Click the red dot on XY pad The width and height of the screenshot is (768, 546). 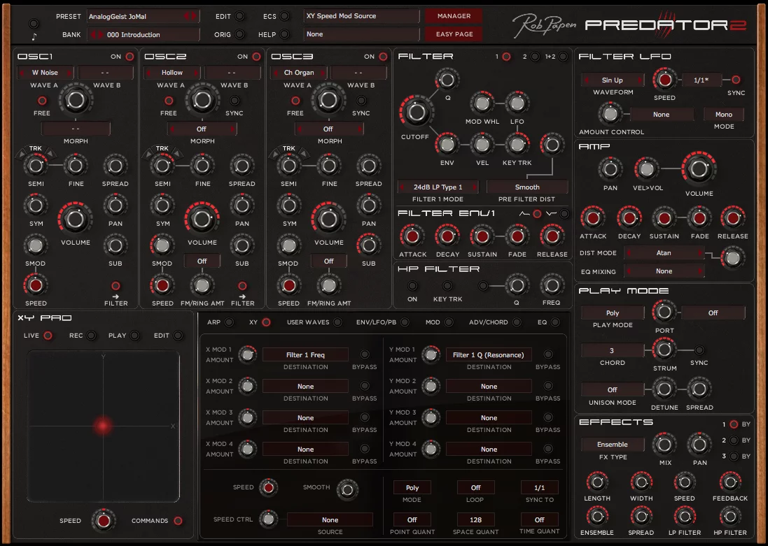(x=103, y=426)
